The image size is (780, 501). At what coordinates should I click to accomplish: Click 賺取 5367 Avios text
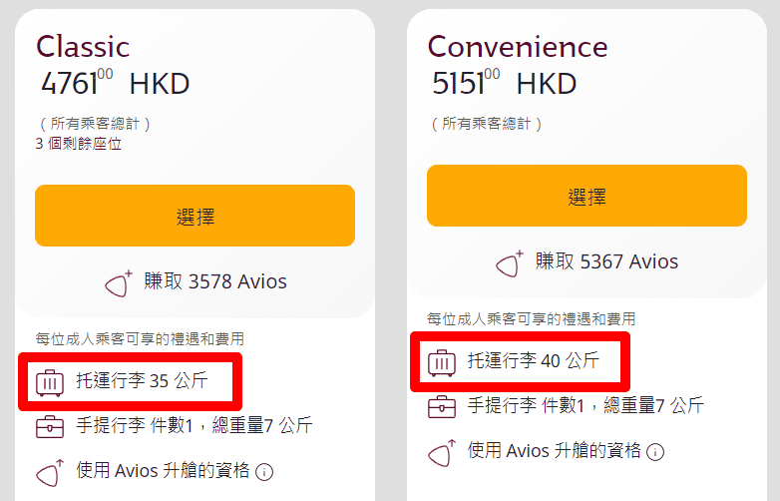606,261
